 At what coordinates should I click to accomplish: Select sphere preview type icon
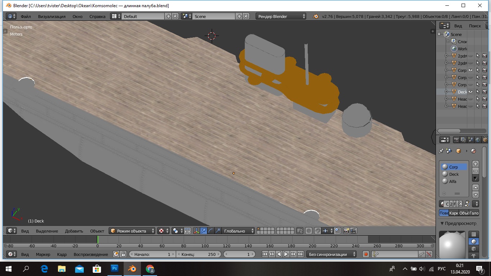(x=474, y=241)
